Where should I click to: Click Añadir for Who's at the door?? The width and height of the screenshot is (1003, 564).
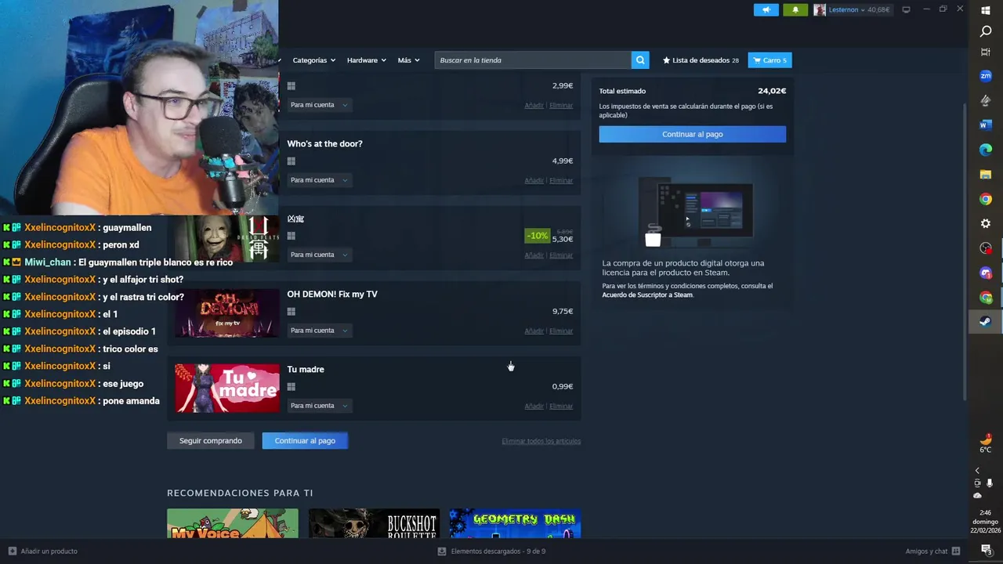point(534,181)
